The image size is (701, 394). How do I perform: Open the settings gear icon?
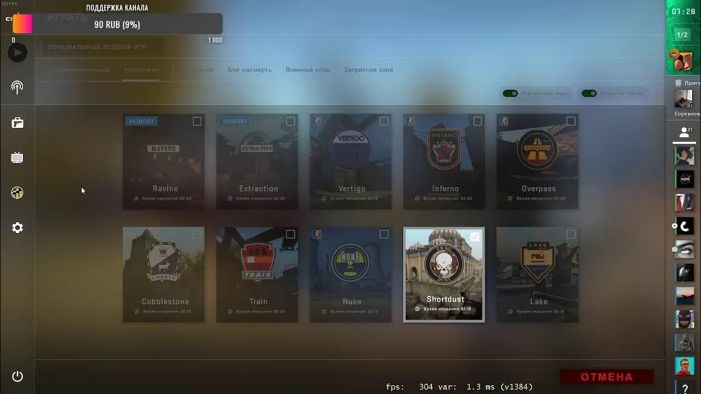click(18, 228)
